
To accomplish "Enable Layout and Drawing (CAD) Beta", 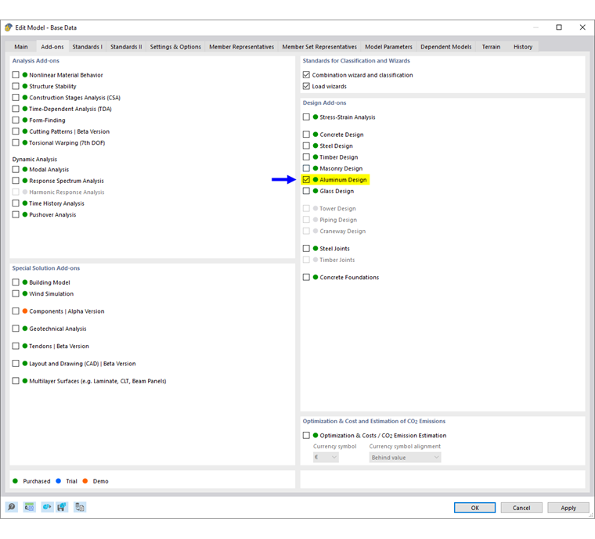I will 16,364.
